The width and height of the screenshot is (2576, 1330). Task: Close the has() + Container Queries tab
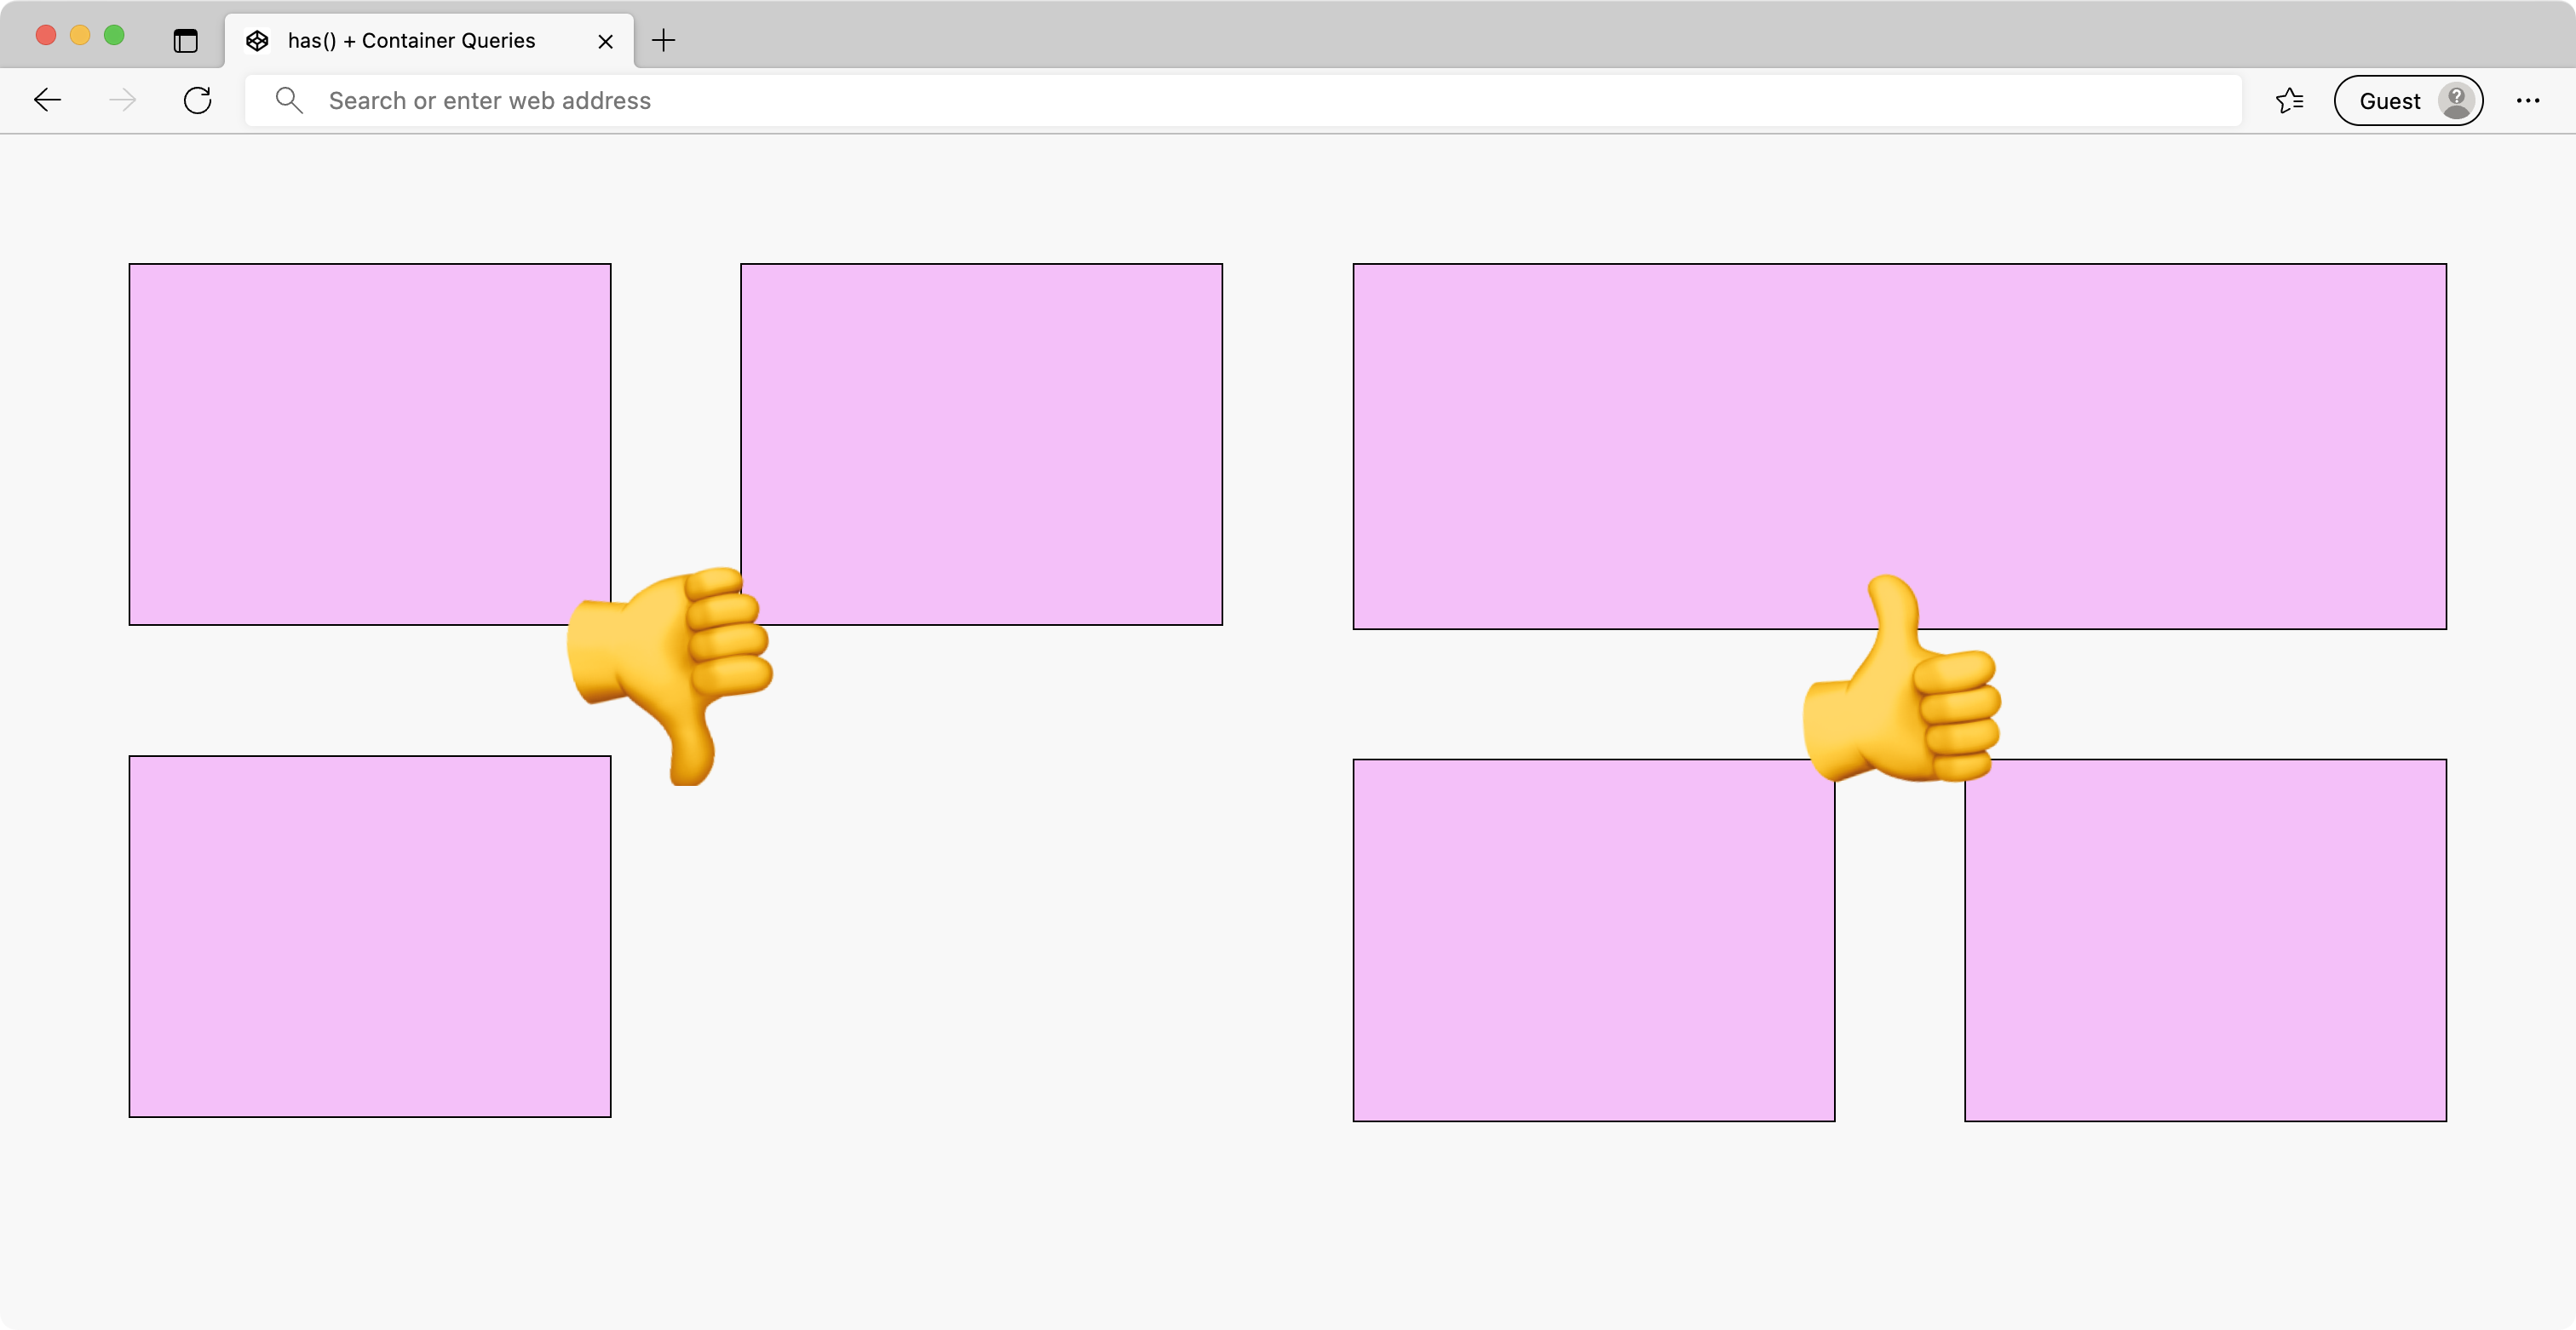(x=605, y=41)
